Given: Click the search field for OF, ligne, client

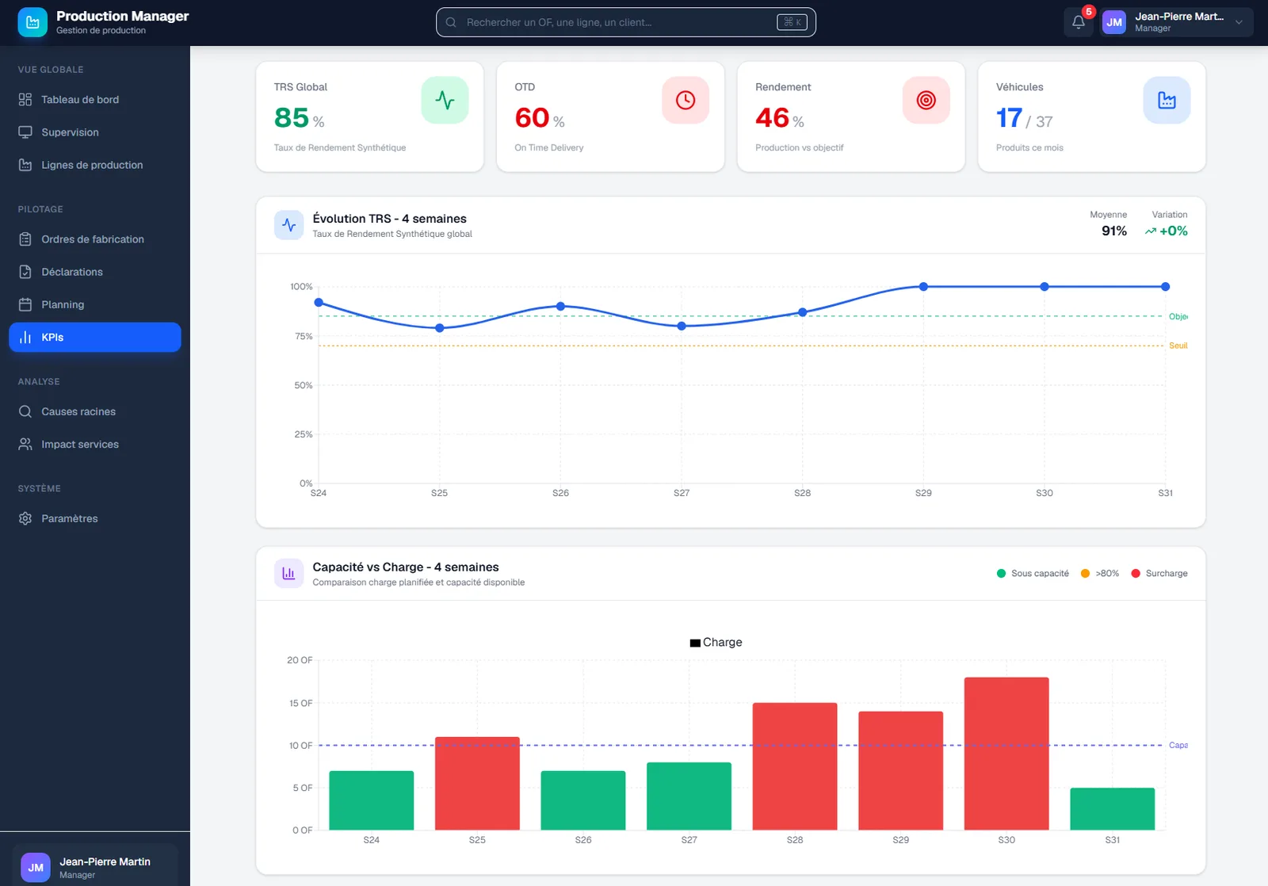Looking at the screenshot, I should 626,22.
